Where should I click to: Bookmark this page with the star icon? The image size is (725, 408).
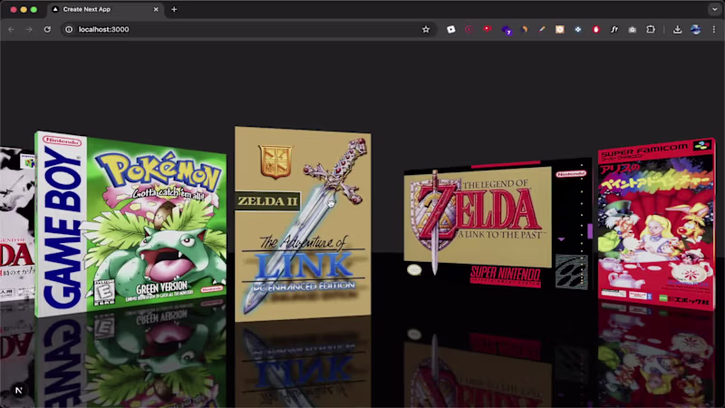click(426, 29)
